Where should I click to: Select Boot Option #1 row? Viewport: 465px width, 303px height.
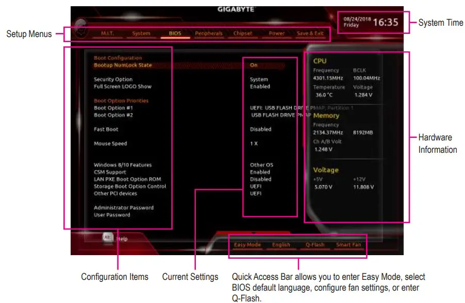coord(113,108)
